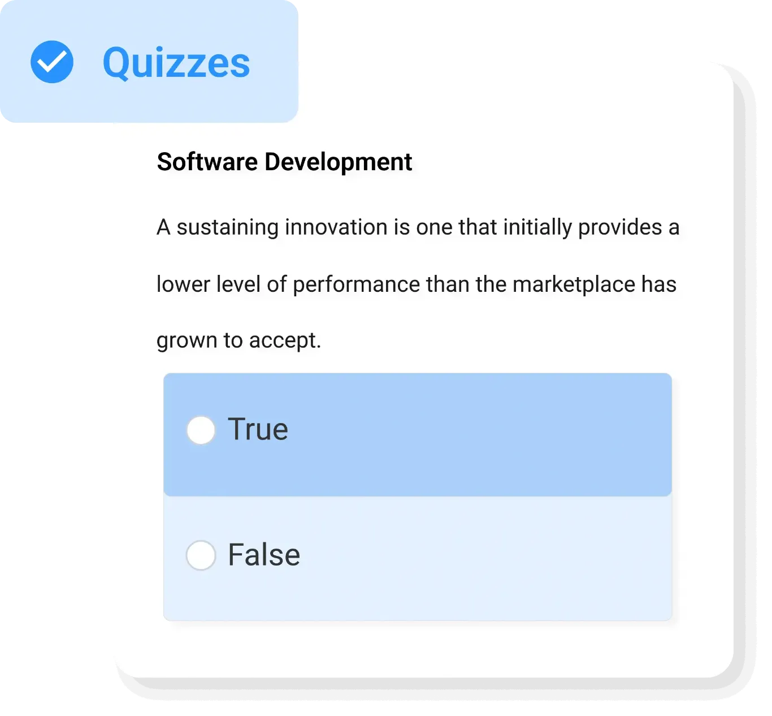
Task: Click empty space in the light-blue False row
Action: click(x=480, y=559)
